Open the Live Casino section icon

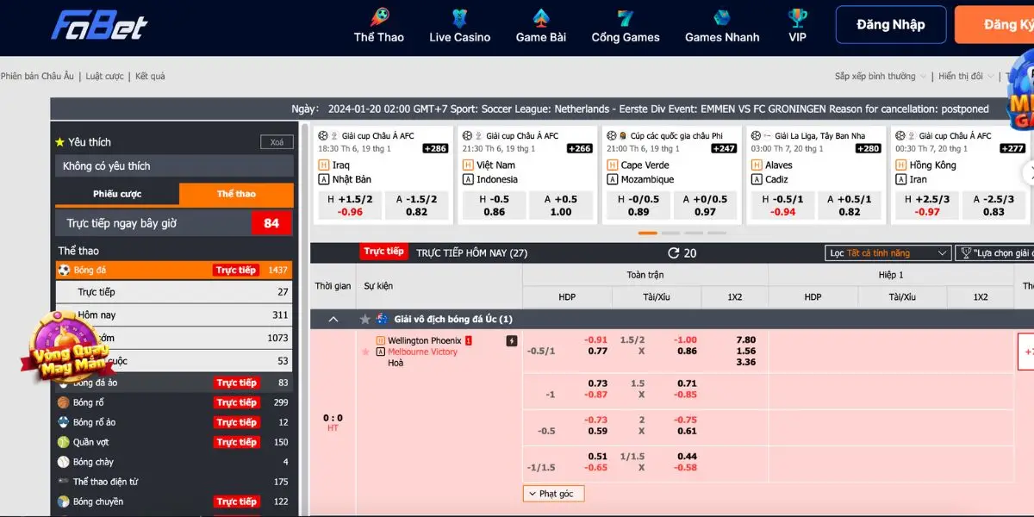[459, 17]
